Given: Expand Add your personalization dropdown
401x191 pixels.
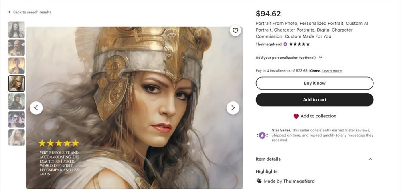Looking at the screenshot, I should [320, 58].
